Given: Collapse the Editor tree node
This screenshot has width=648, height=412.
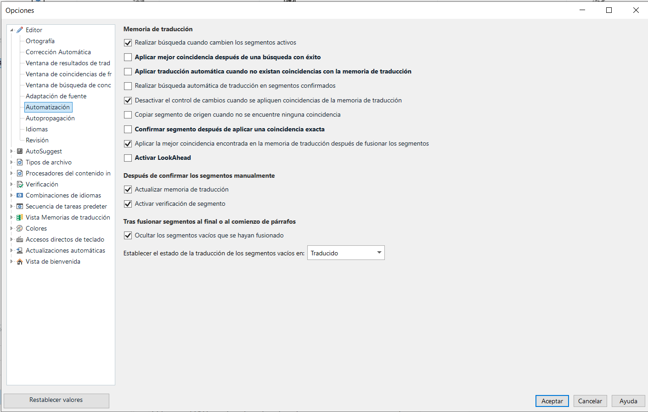Looking at the screenshot, I should (x=11, y=30).
